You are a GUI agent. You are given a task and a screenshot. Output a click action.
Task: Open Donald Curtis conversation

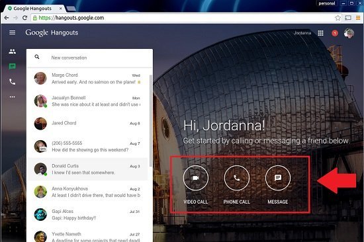pyautogui.click(x=87, y=169)
